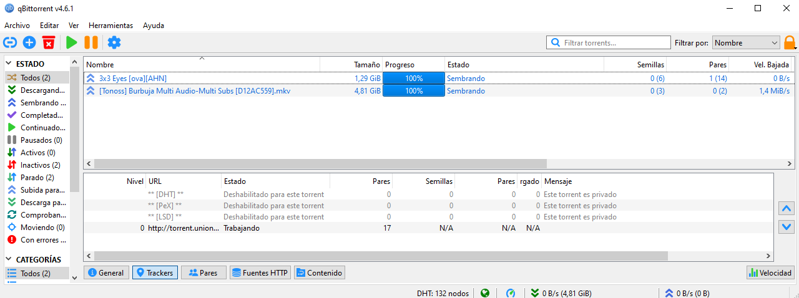Screen dimensions: 799x298
Task: Filter by Parado (2)
Action: point(37,178)
